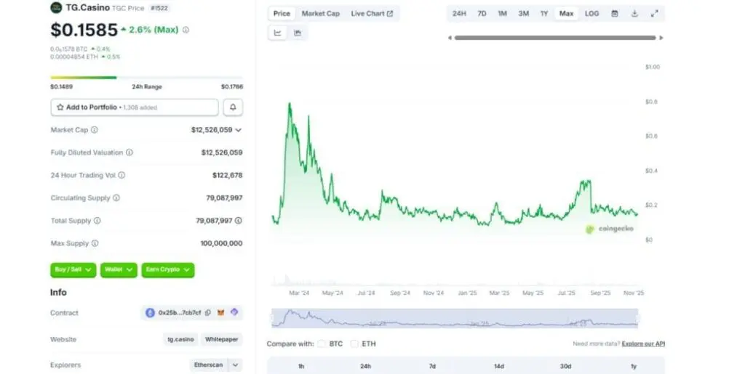Download the chart data
Screen dimensions: 745x374
coord(634,14)
